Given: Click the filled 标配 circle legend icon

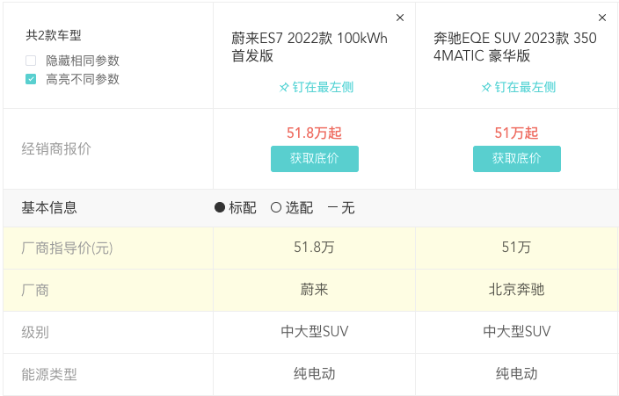Looking at the screenshot, I should coord(220,208).
